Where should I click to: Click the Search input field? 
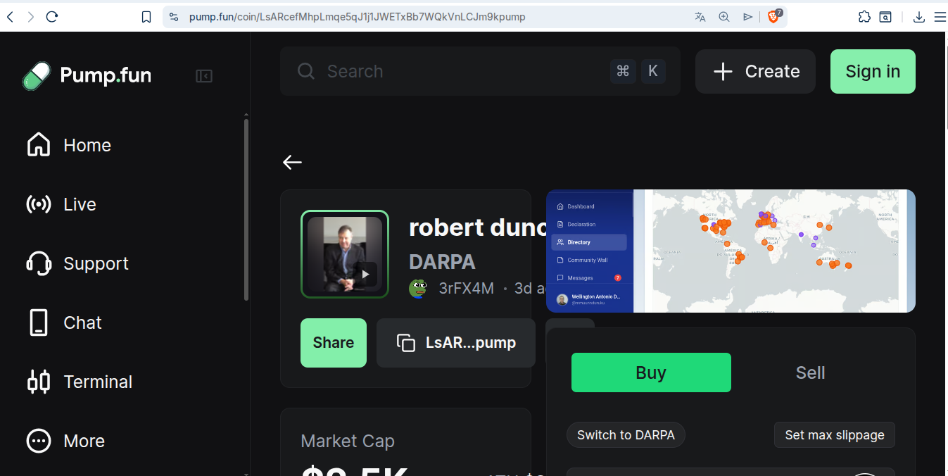click(x=480, y=71)
